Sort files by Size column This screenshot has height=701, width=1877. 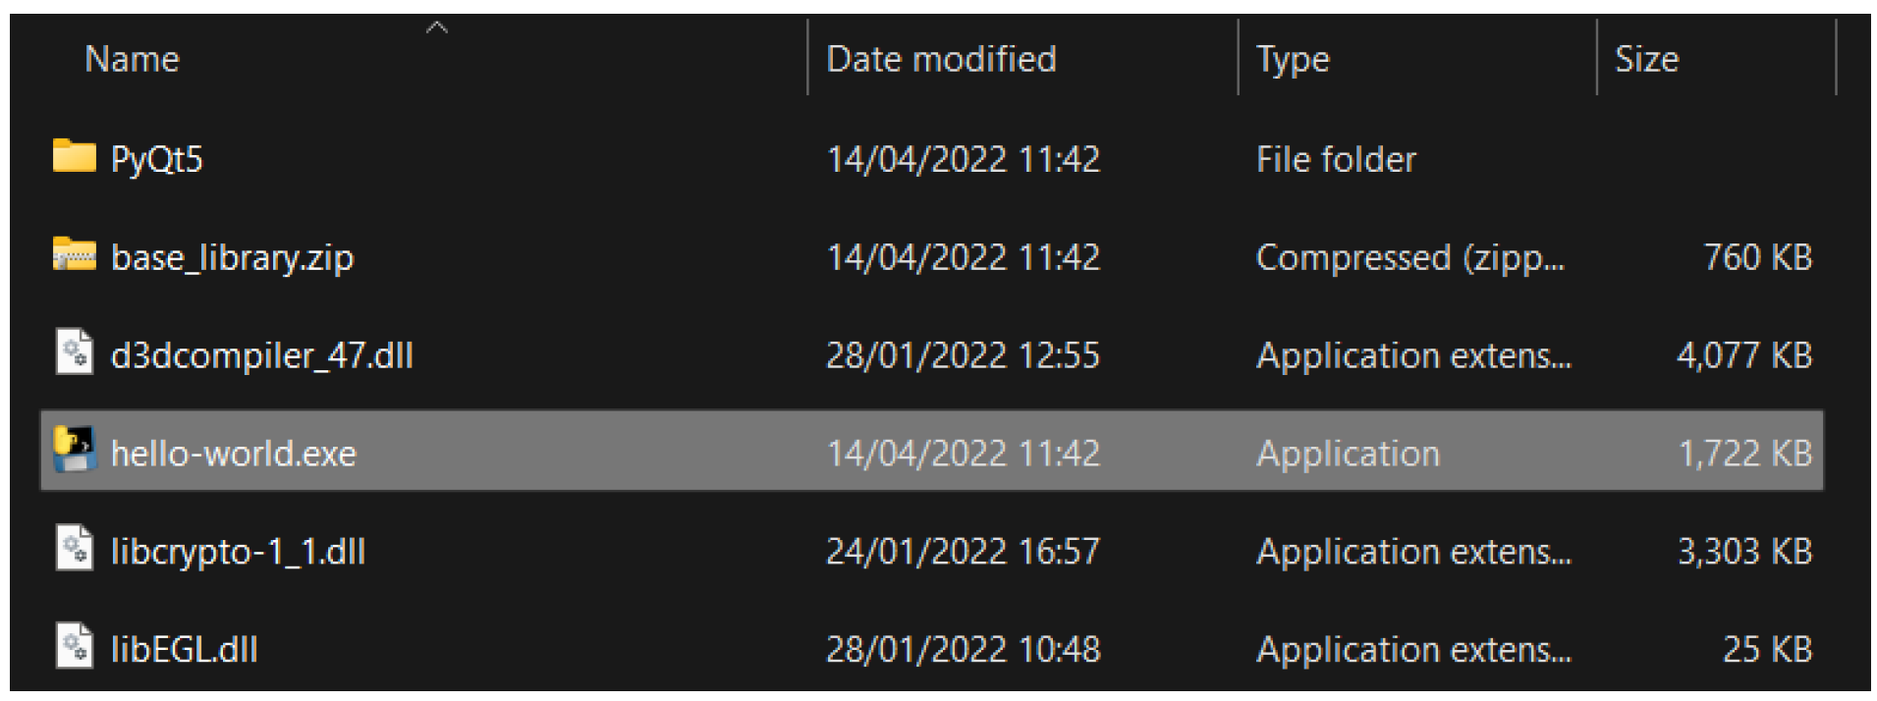(x=1647, y=60)
